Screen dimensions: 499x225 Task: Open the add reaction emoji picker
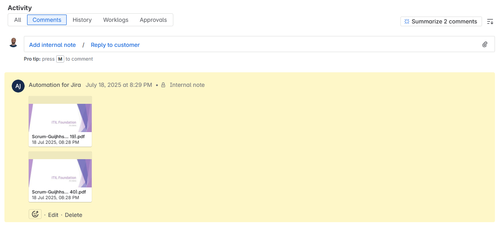click(x=35, y=214)
